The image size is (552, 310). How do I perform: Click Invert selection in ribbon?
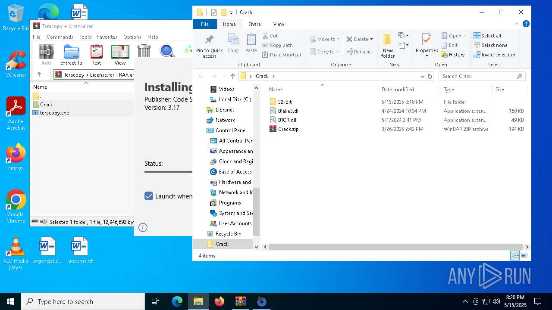click(494, 55)
